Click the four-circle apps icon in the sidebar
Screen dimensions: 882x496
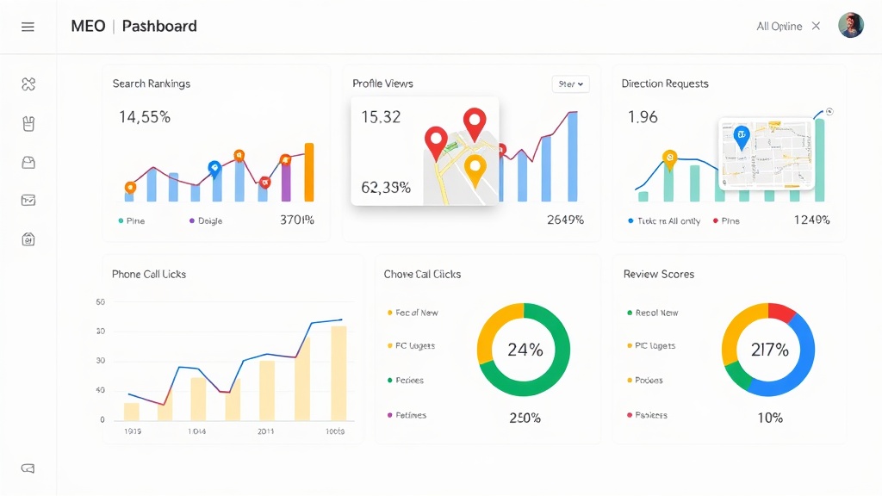click(x=28, y=84)
